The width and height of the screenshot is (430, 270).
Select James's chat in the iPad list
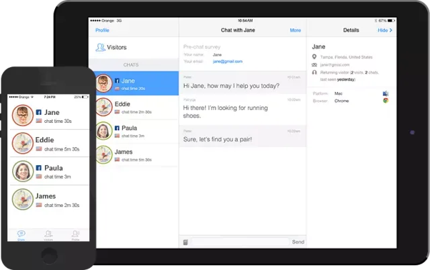pyautogui.click(x=137, y=155)
